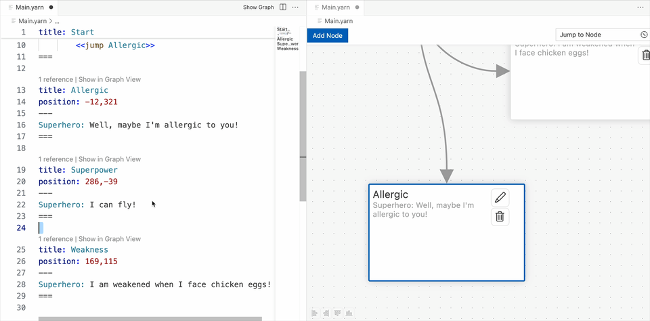The width and height of the screenshot is (650, 321).
Task: Click the align-right icon in the graph view
Action: point(326,313)
